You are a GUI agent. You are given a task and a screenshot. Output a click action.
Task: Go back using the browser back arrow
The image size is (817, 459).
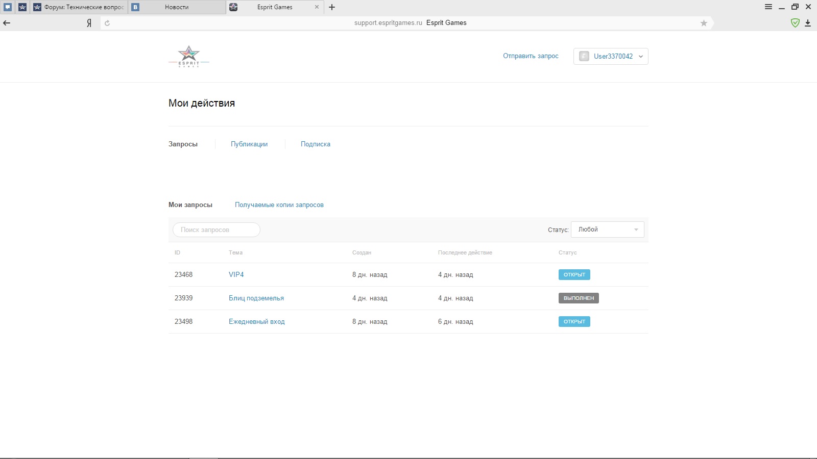point(7,23)
